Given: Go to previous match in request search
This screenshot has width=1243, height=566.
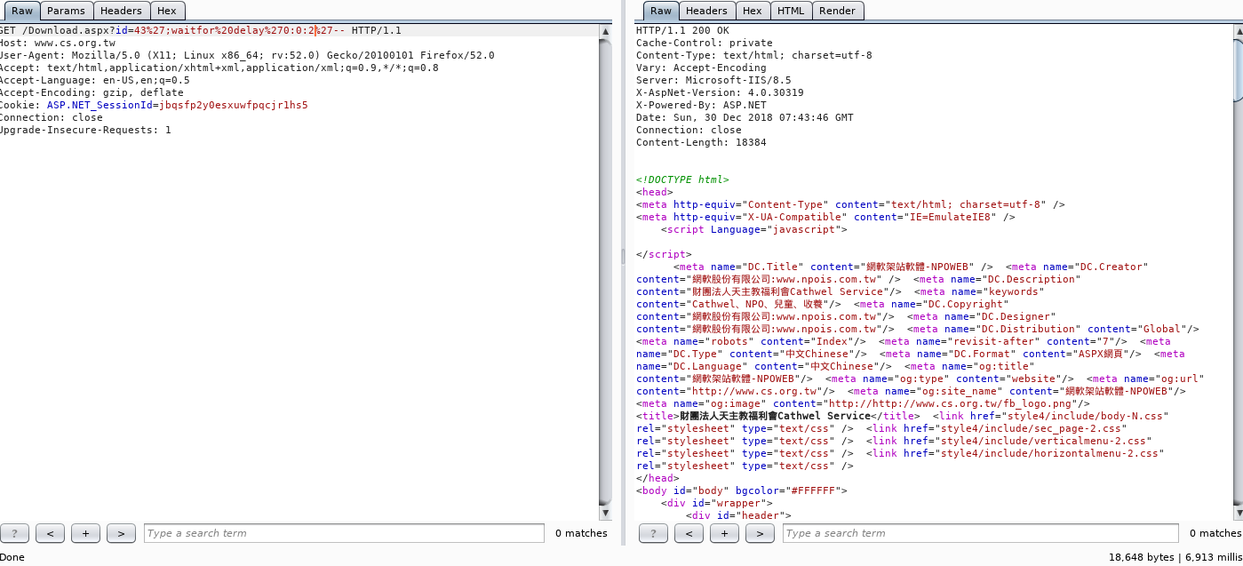Looking at the screenshot, I should 50,533.
